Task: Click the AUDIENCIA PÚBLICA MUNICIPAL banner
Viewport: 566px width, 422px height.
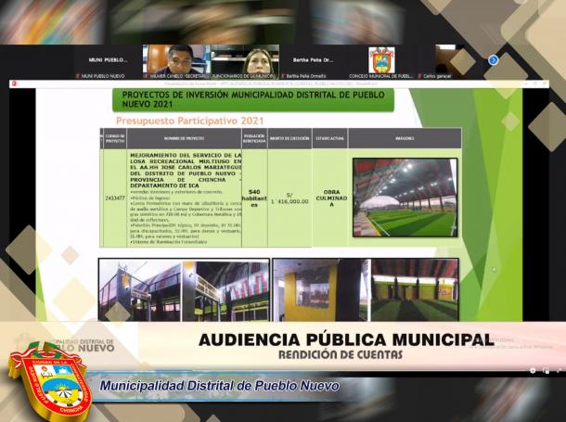Action: 345,339
